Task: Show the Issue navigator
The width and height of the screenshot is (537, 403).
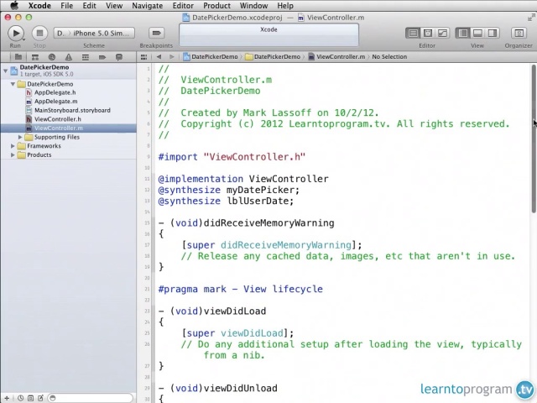Action: pos(69,57)
